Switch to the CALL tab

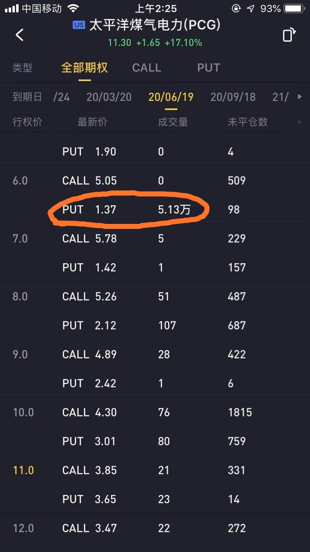point(146,68)
